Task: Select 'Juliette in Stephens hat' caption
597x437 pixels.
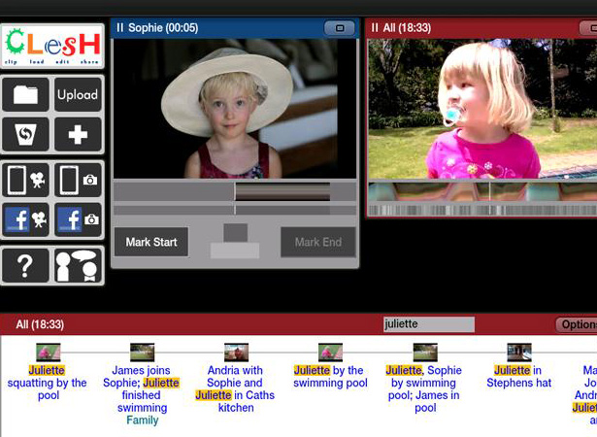Action: coord(518,377)
